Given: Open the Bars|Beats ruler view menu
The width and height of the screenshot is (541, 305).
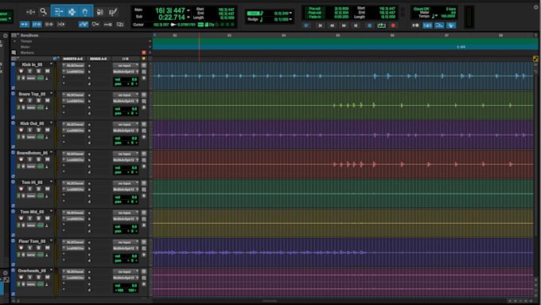Looking at the screenshot, I should (14, 35).
